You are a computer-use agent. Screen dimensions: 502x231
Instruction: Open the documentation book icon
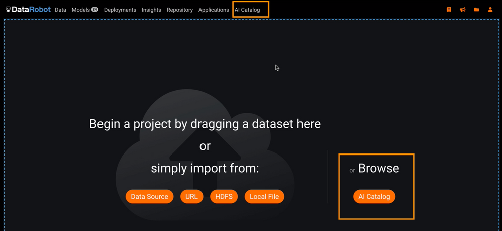coord(449,10)
